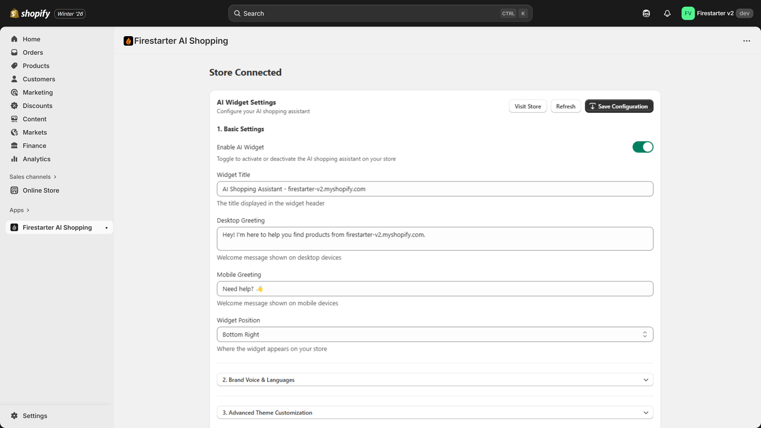Open the Widget Position dropdown

[x=434, y=334]
